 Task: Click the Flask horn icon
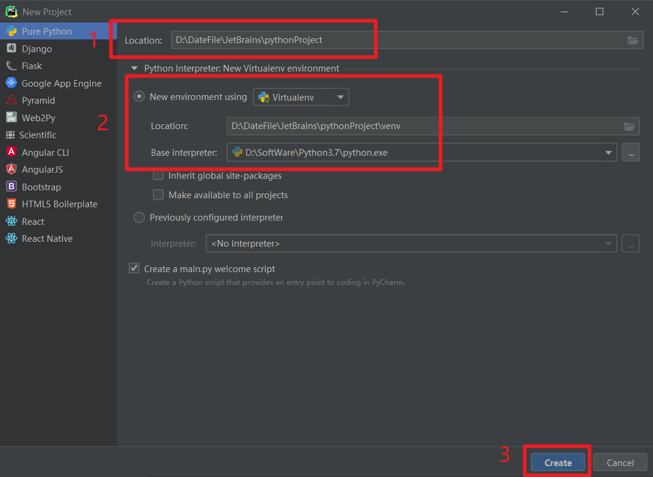[x=12, y=66]
